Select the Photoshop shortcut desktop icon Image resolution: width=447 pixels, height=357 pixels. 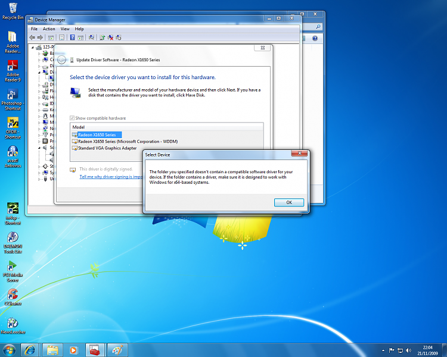click(13, 99)
